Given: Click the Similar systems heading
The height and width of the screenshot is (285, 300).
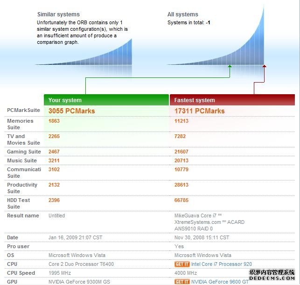Looking at the screenshot, I should [x=58, y=14].
